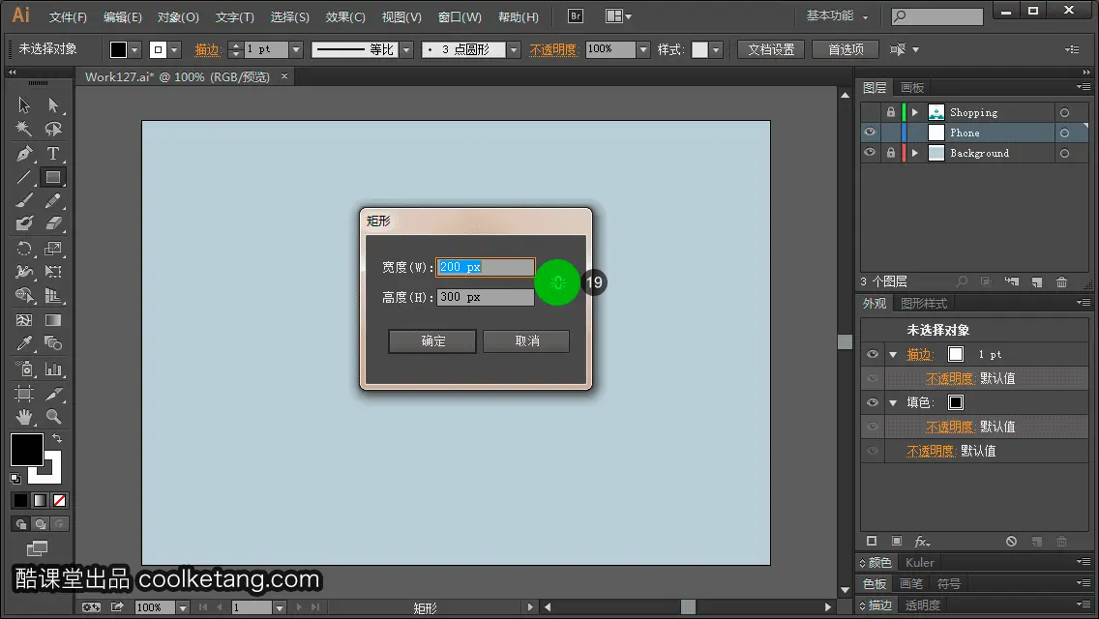Activate the Artboard tool
This screenshot has height=619, width=1099.
pyautogui.click(x=24, y=394)
